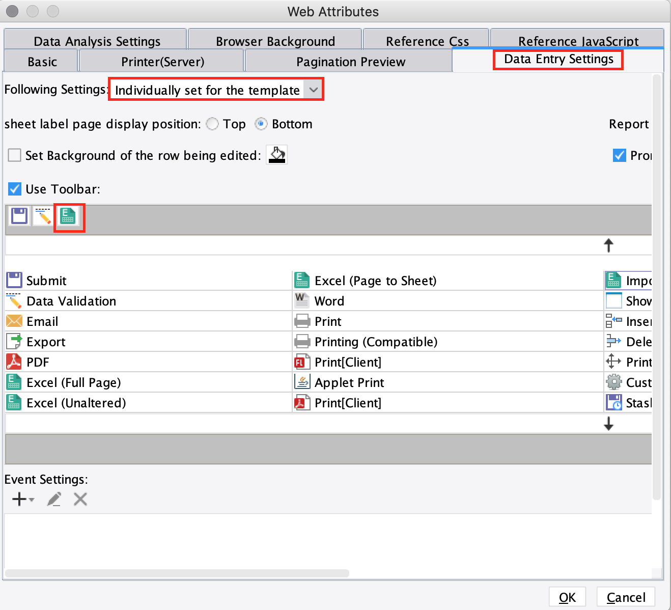671x610 pixels.
Task: Select the Applet Print icon
Action: pos(301,382)
